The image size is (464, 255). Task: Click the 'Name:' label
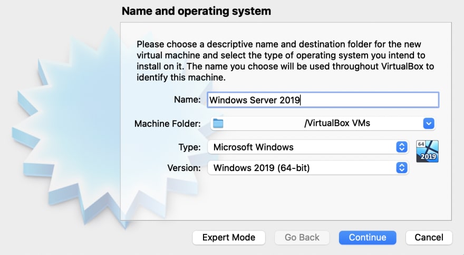coord(187,99)
